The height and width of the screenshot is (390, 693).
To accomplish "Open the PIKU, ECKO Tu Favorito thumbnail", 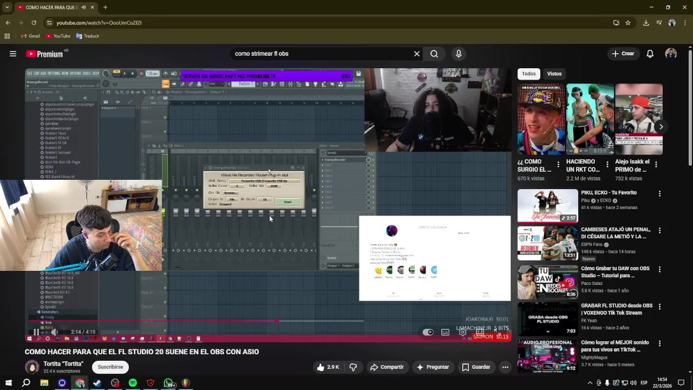I will tap(547, 206).
